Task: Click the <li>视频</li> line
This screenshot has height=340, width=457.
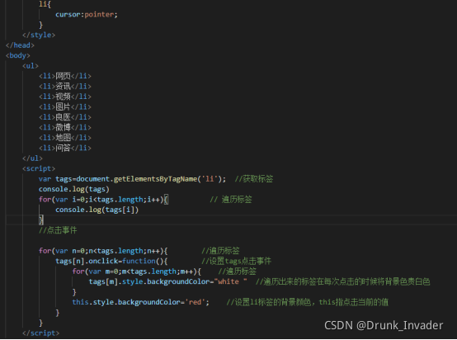Action: (x=65, y=97)
